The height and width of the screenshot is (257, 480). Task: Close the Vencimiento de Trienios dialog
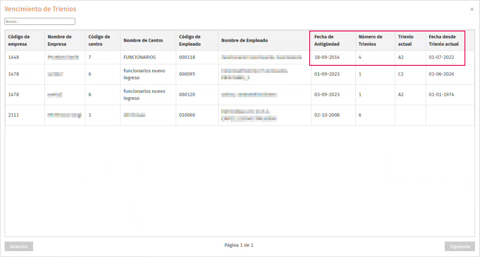coord(472,10)
